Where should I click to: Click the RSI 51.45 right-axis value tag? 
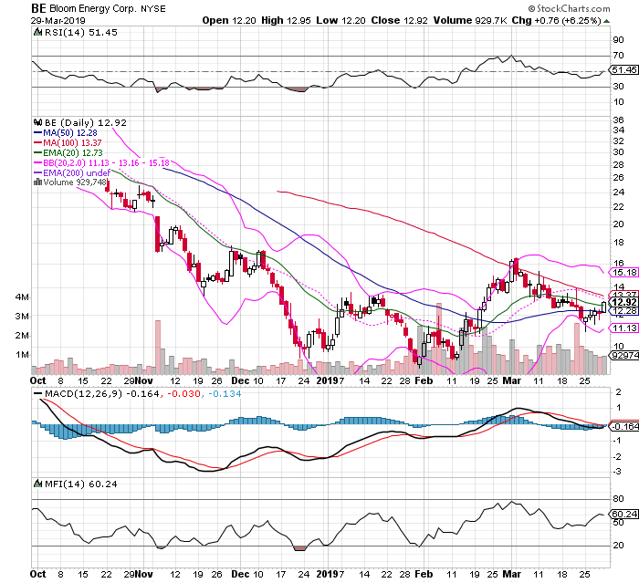[x=623, y=70]
